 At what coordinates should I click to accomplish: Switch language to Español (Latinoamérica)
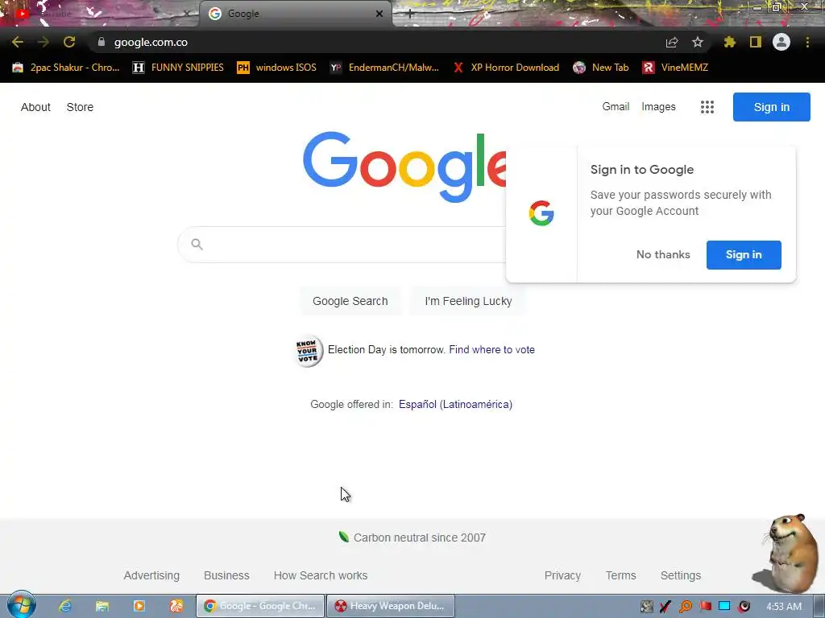(456, 404)
